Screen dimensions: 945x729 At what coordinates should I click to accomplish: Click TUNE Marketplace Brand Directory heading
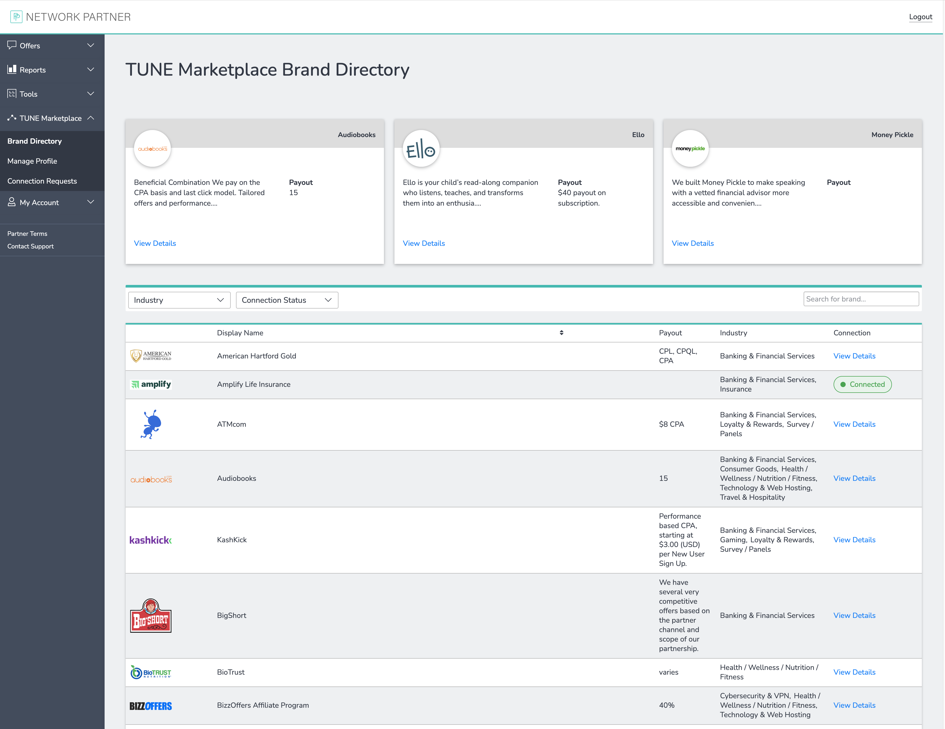[267, 70]
